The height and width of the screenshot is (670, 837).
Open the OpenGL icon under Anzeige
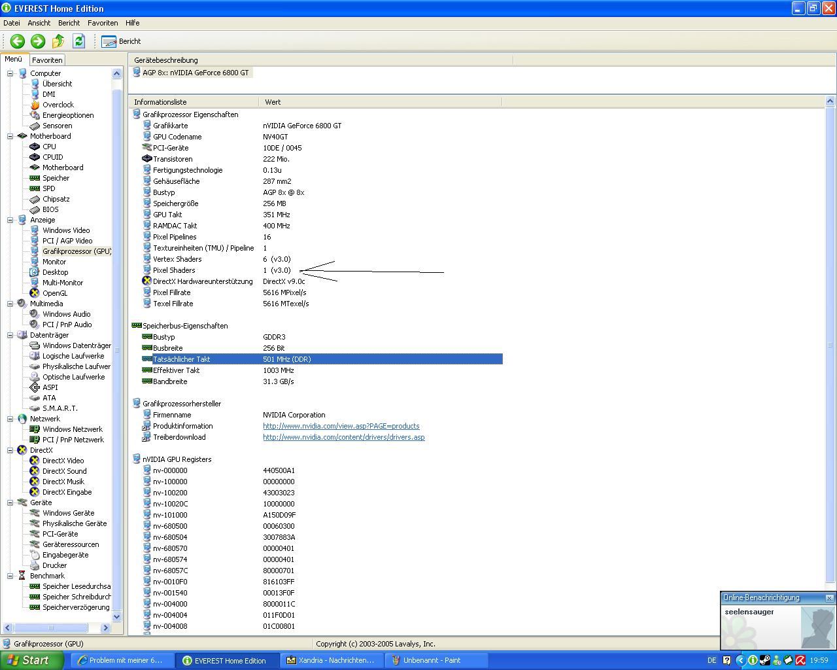click(35, 293)
